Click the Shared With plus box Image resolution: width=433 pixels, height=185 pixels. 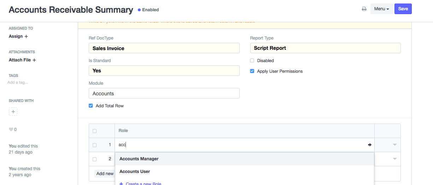point(13,112)
